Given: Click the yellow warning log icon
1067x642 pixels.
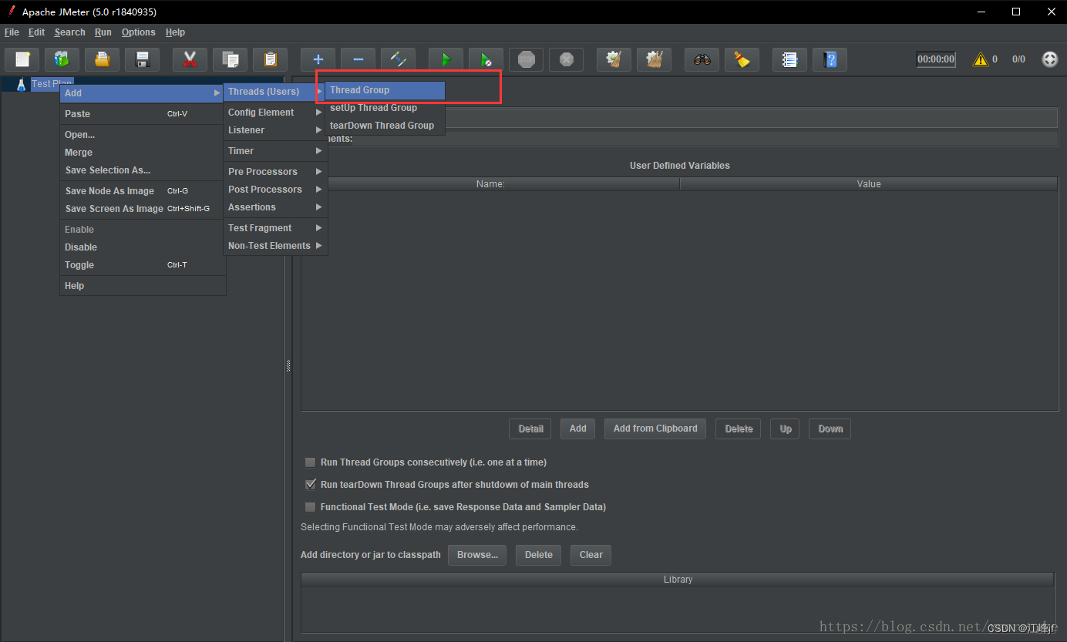Looking at the screenshot, I should (981, 59).
